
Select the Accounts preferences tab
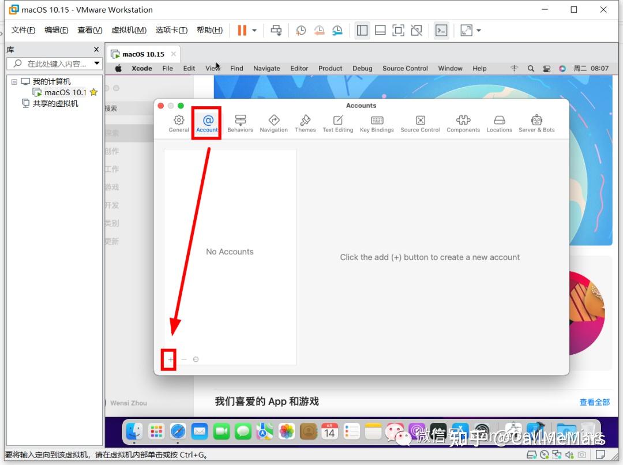tap(207, 123)
